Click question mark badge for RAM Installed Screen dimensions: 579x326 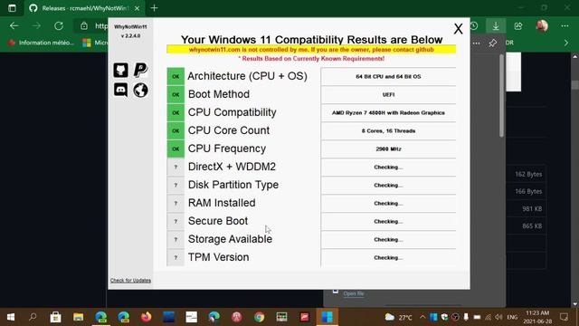click(x=176, y=203)
